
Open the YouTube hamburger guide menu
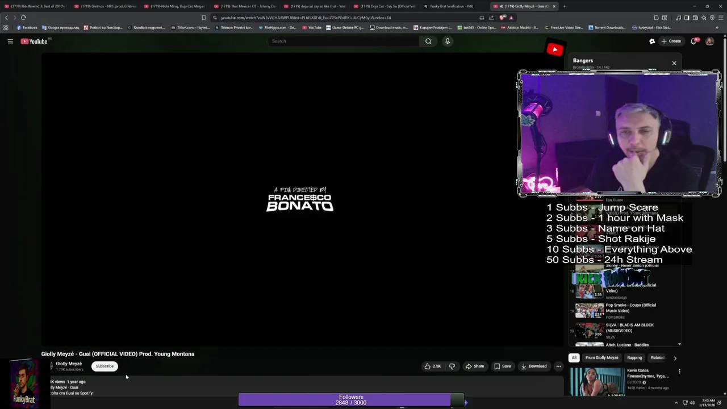[10, 41]
